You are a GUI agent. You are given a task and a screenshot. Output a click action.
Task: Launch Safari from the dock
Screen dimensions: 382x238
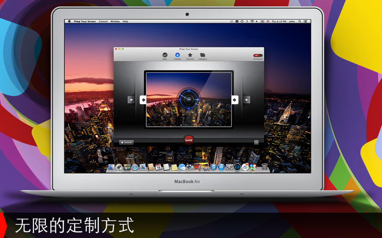pos(135,167)
